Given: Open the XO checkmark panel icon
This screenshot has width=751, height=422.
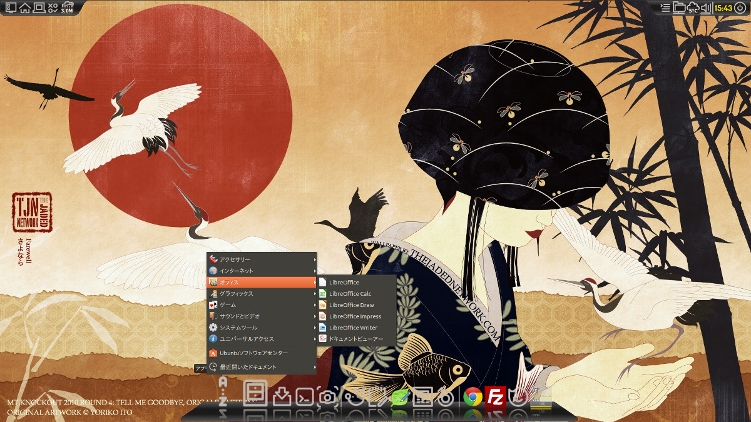Looking at the screenshot, I should point(53,8).
